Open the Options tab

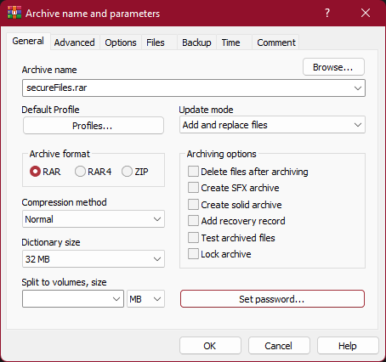pyautogui.click(x=121, y=42)
